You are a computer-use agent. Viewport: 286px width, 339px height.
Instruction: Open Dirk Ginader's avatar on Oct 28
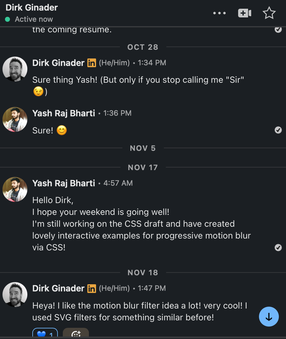pyautogui.click(x=15, y=69)
